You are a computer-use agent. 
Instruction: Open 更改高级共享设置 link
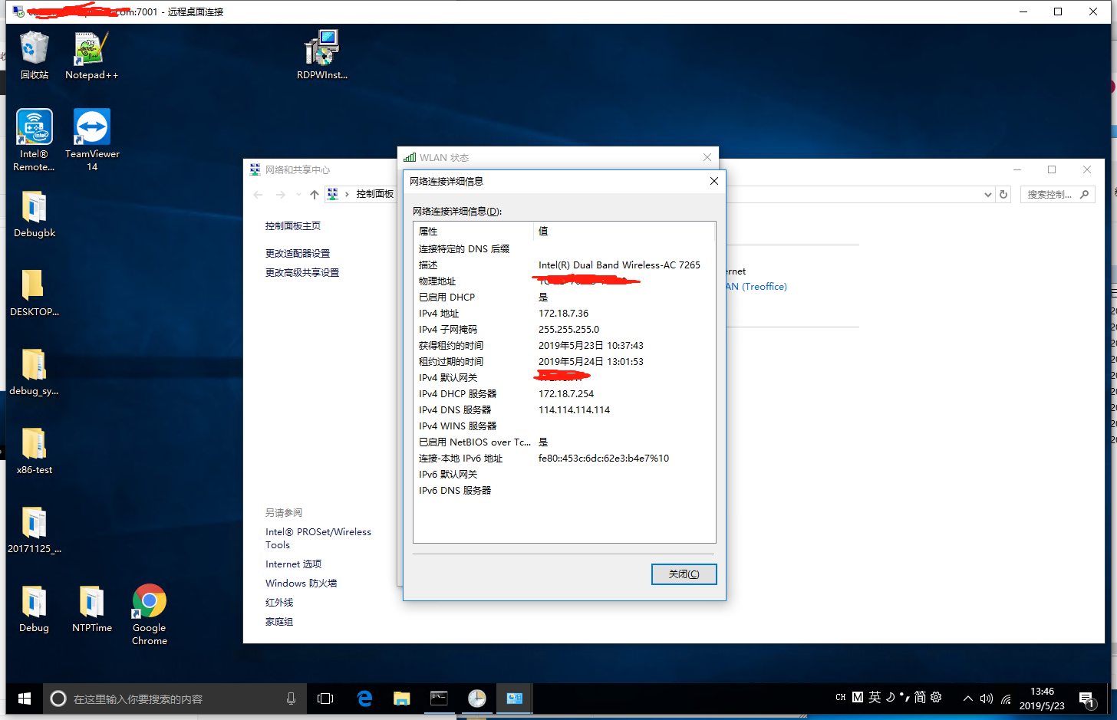coord(302,273)
